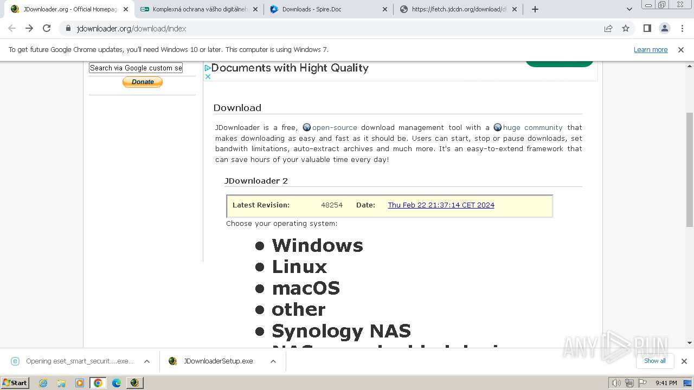Click the browser forward arrow
This screenshot has height=390, width=694.
pyautogui.click(x=29, y=28)
